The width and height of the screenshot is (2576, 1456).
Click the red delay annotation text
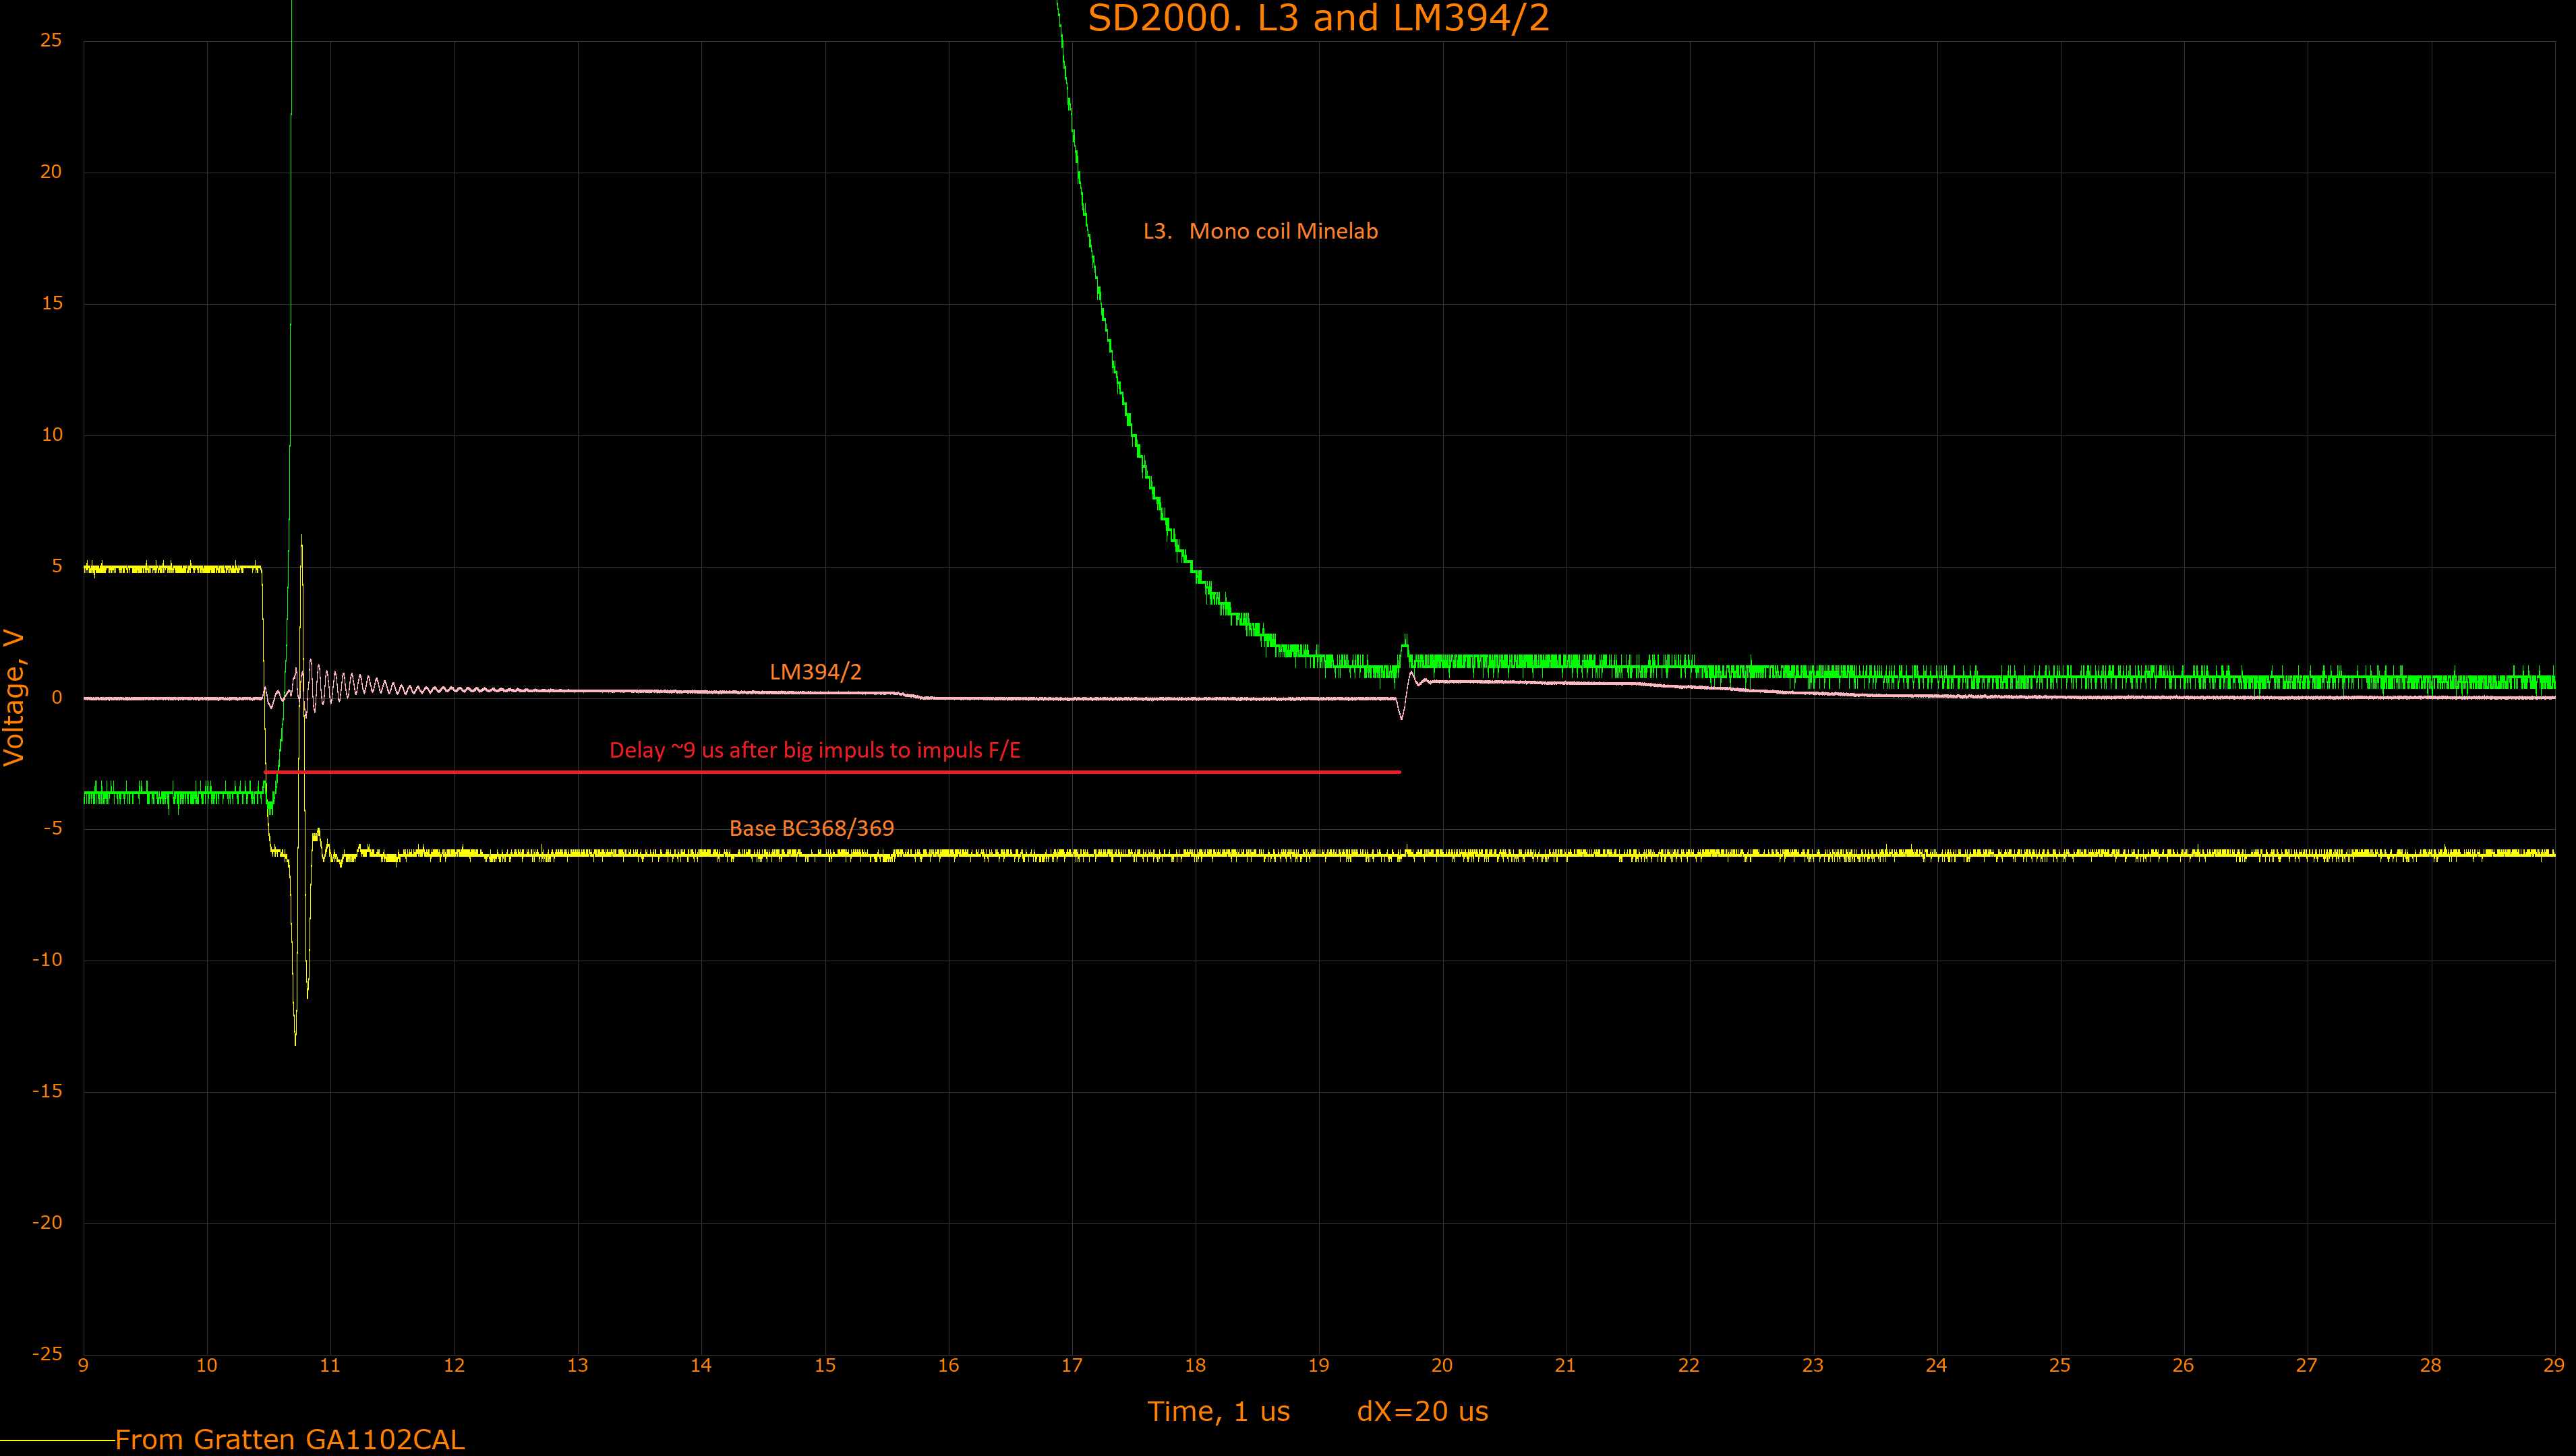(x=815, y=750)
